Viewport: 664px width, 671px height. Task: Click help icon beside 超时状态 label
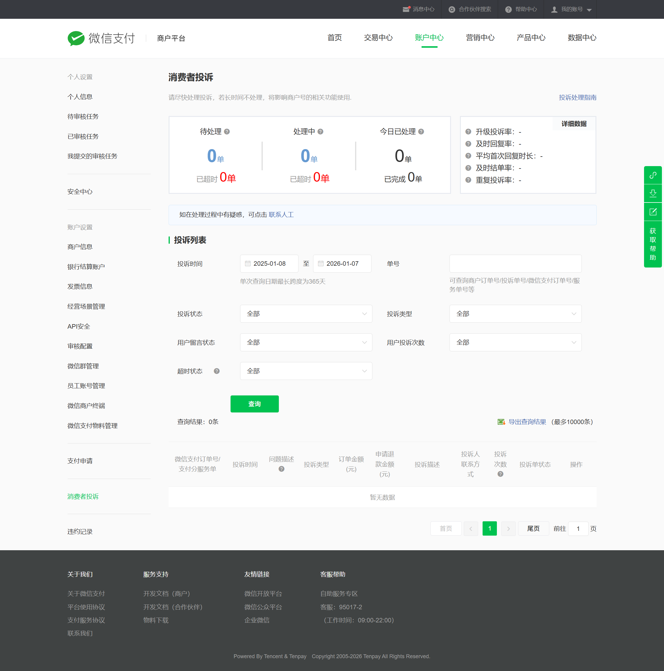(217, 371)
